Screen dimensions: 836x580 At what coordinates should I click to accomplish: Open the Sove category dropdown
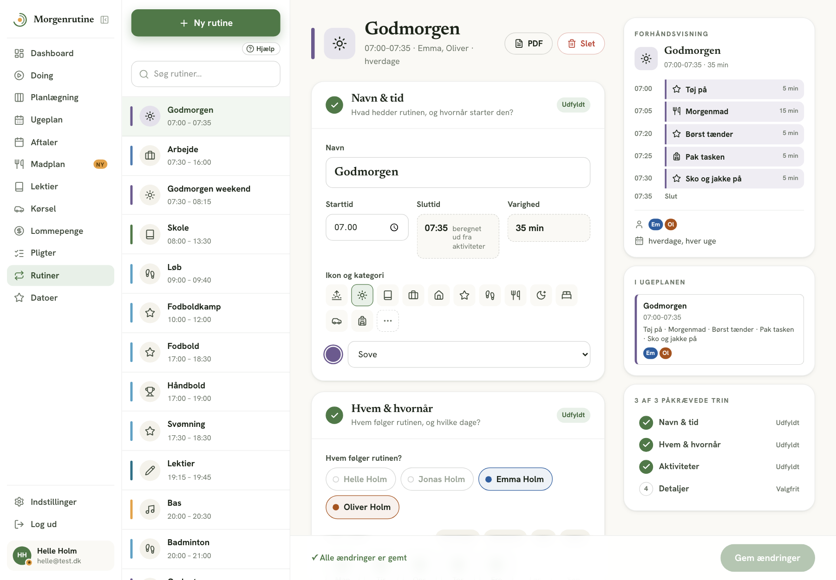tap(469, 354)
